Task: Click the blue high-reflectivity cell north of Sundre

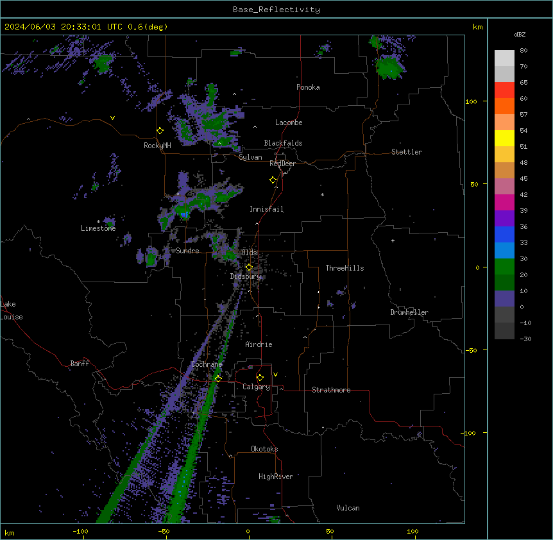Action: pos(183,214)
